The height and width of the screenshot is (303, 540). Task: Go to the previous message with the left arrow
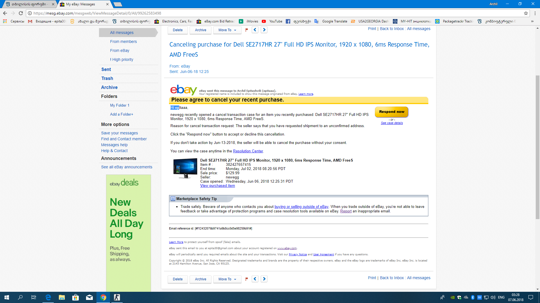coord(255,30)
